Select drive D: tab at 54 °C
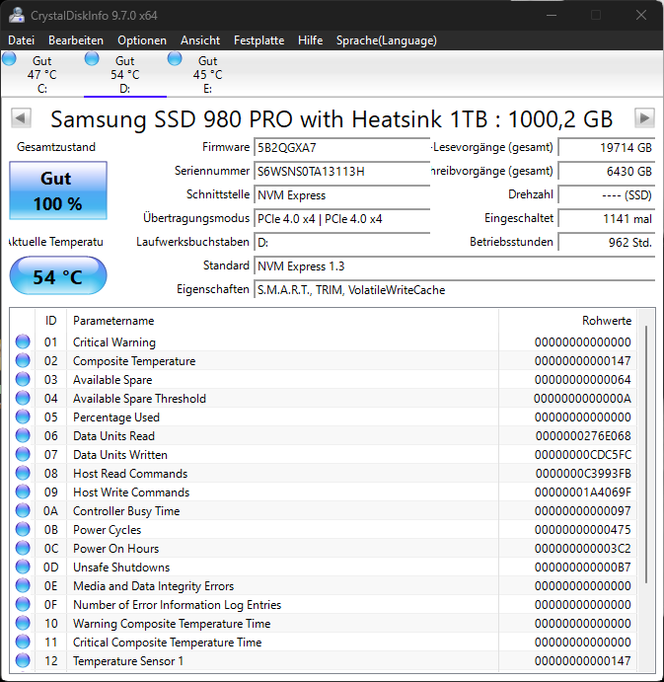This screenshot has height=682, width=664. coord(124,74)
